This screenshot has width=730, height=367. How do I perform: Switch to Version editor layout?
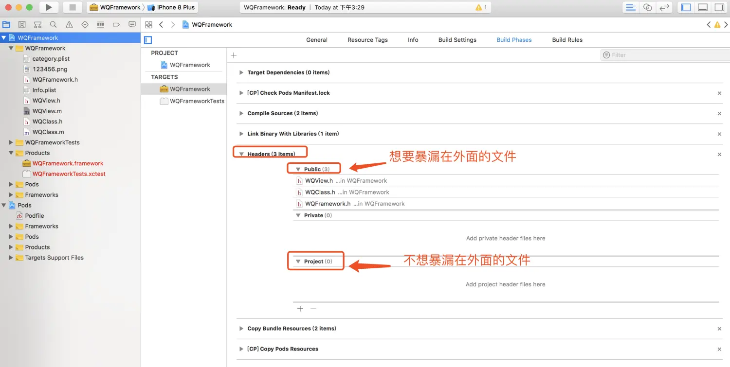click(x=664, y=7)
